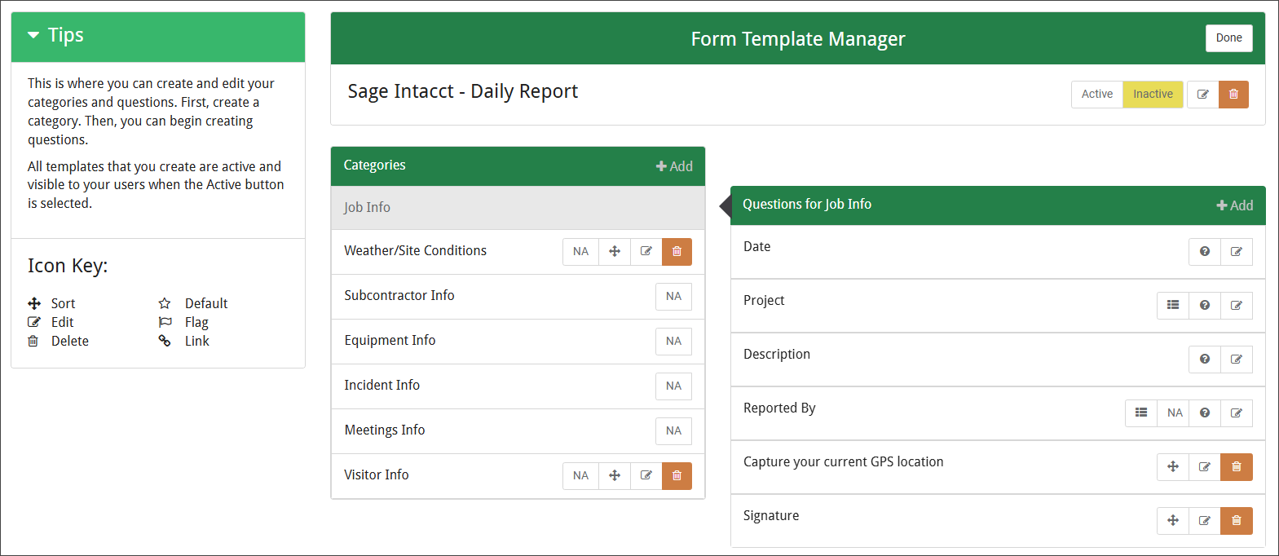This screenshot has width=1279, height=556.
Task: Click 'Capture your current GPS location' text
Action: tap(843, 462)
